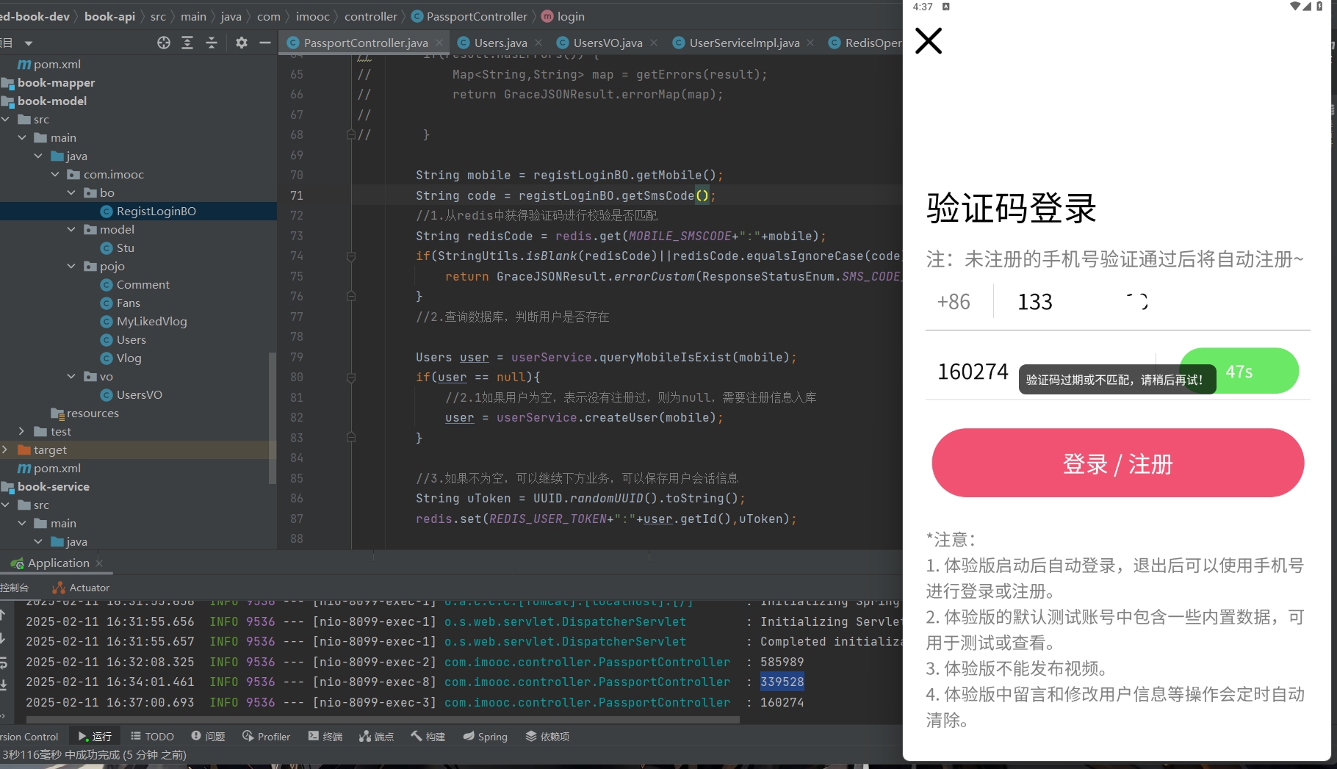Open the 运行 tool window
Image resolution: width=1337 pixels, height=769 pixels.
coord(95,736)
